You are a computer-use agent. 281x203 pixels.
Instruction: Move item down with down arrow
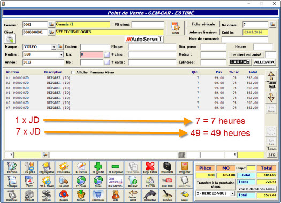(x=271, y=98)
